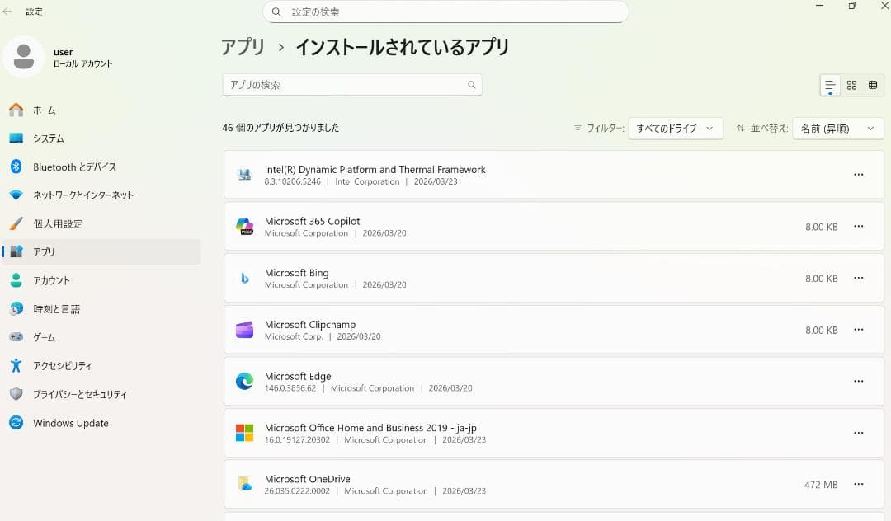Click the Apps (アプリ) sidebar icon
Screen dimensions: 891x521
click(x=16, y=251)
